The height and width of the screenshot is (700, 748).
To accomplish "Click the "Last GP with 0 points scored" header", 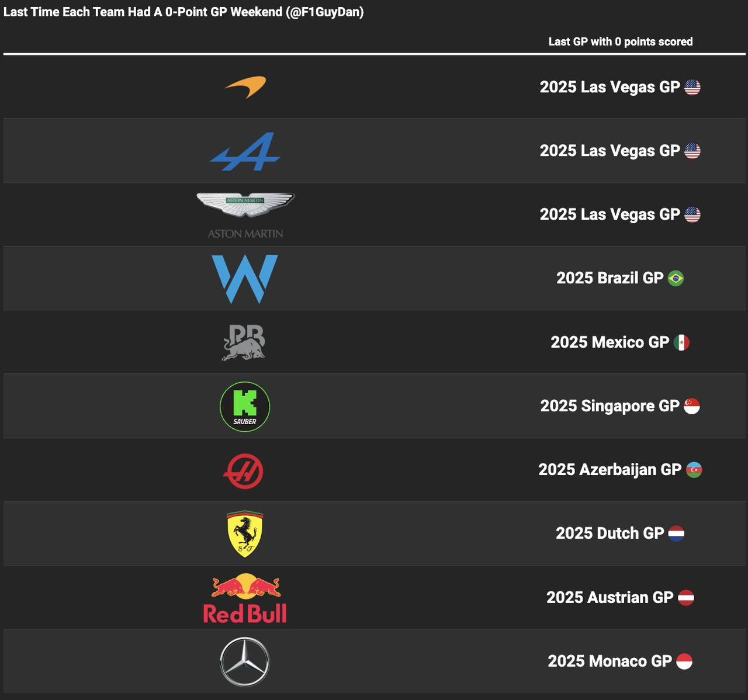I will [x=620, y=41].
